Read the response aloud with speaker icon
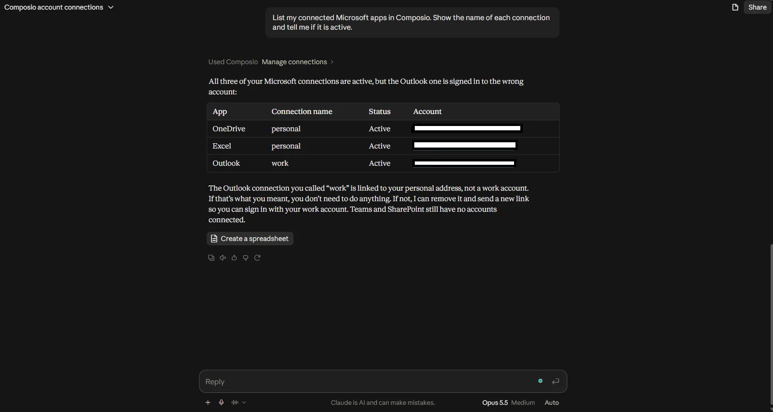Viewport: 773px width, 412px height. (x=223, y=258)
